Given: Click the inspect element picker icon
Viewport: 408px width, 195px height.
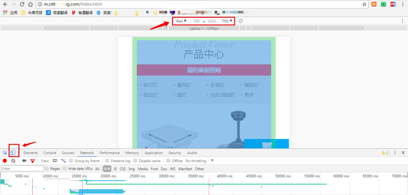Looking at the screenshot, I should tap(5, 153).
